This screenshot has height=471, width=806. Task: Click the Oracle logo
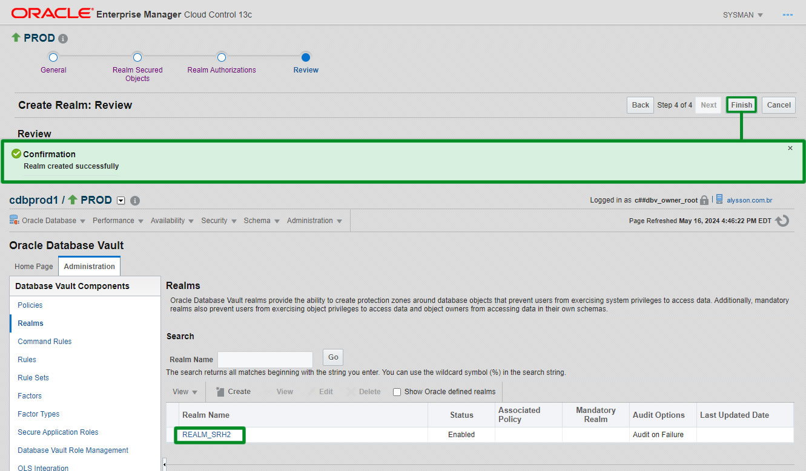(x=52, y=13)
